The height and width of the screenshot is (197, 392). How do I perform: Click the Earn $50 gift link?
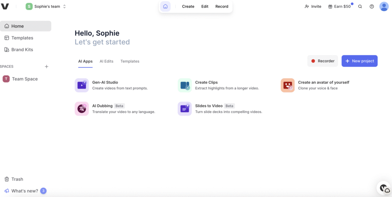tap(340, 7)
